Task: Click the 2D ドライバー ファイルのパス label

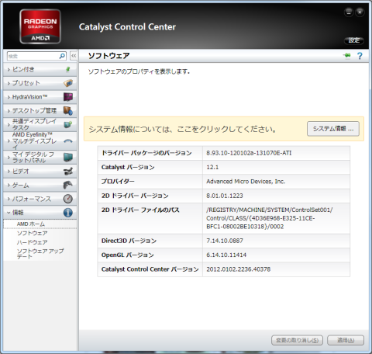Action: (140, 210)
